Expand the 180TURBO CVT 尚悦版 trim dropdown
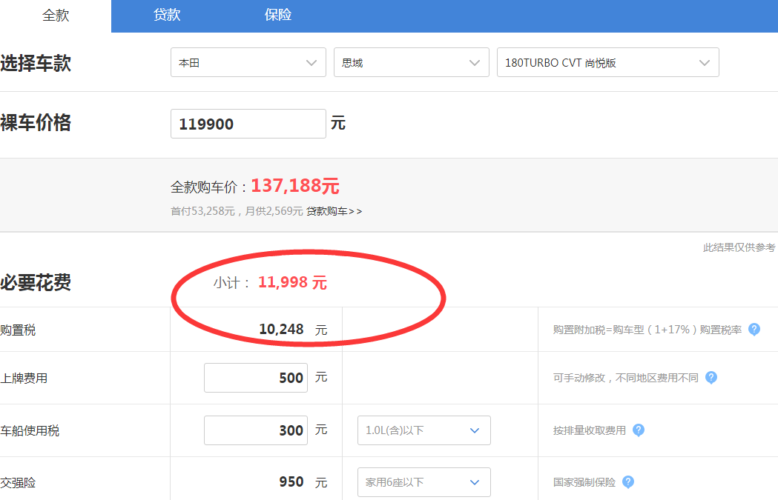Image resolution: width=778 pixels, height=500 pixels. click(x=608, y=62)
